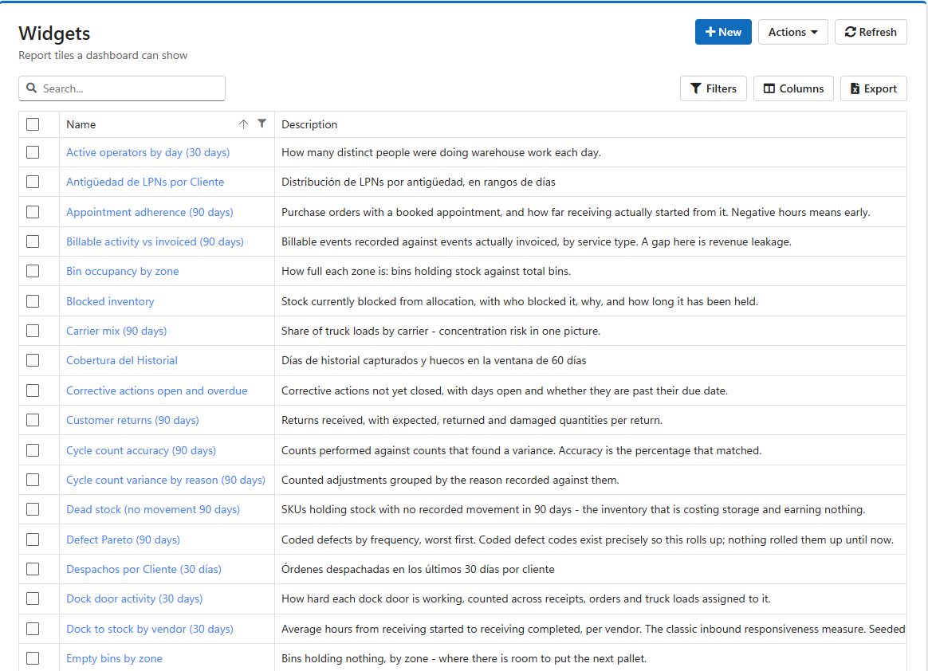Open the Columns chooser
Screen dimensions: 928x671
tap(793, 88)
